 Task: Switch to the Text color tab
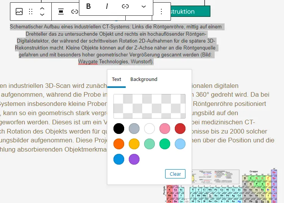[x=117, y=79]
